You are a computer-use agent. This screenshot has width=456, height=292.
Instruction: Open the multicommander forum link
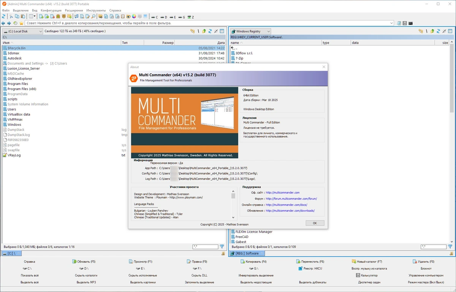pyautogui.click(x=291, y=199)
